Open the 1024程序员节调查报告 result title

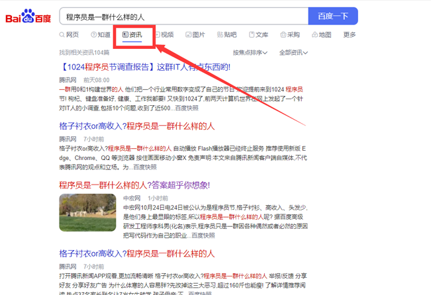(144, 67)
